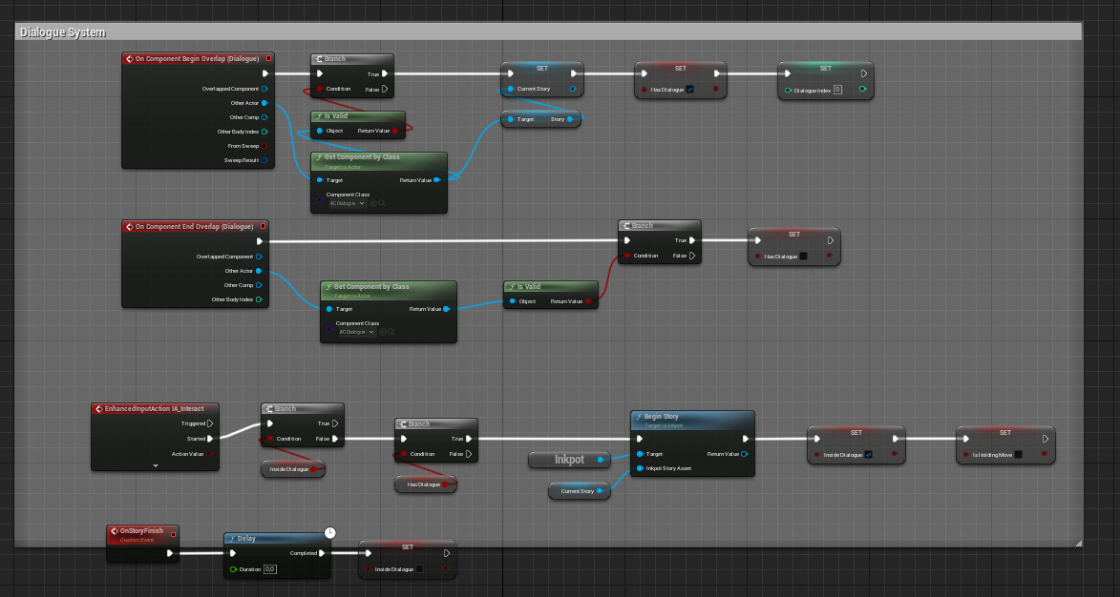
Task: Click the magnifier icon beside Component Class
Action: click(382, 203)
